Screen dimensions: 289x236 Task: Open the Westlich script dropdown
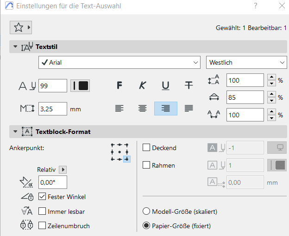tap(246, 62)
